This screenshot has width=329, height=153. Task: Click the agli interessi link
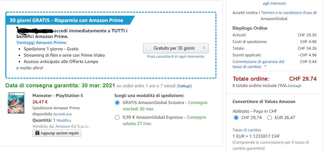click(x=274, y=3)
